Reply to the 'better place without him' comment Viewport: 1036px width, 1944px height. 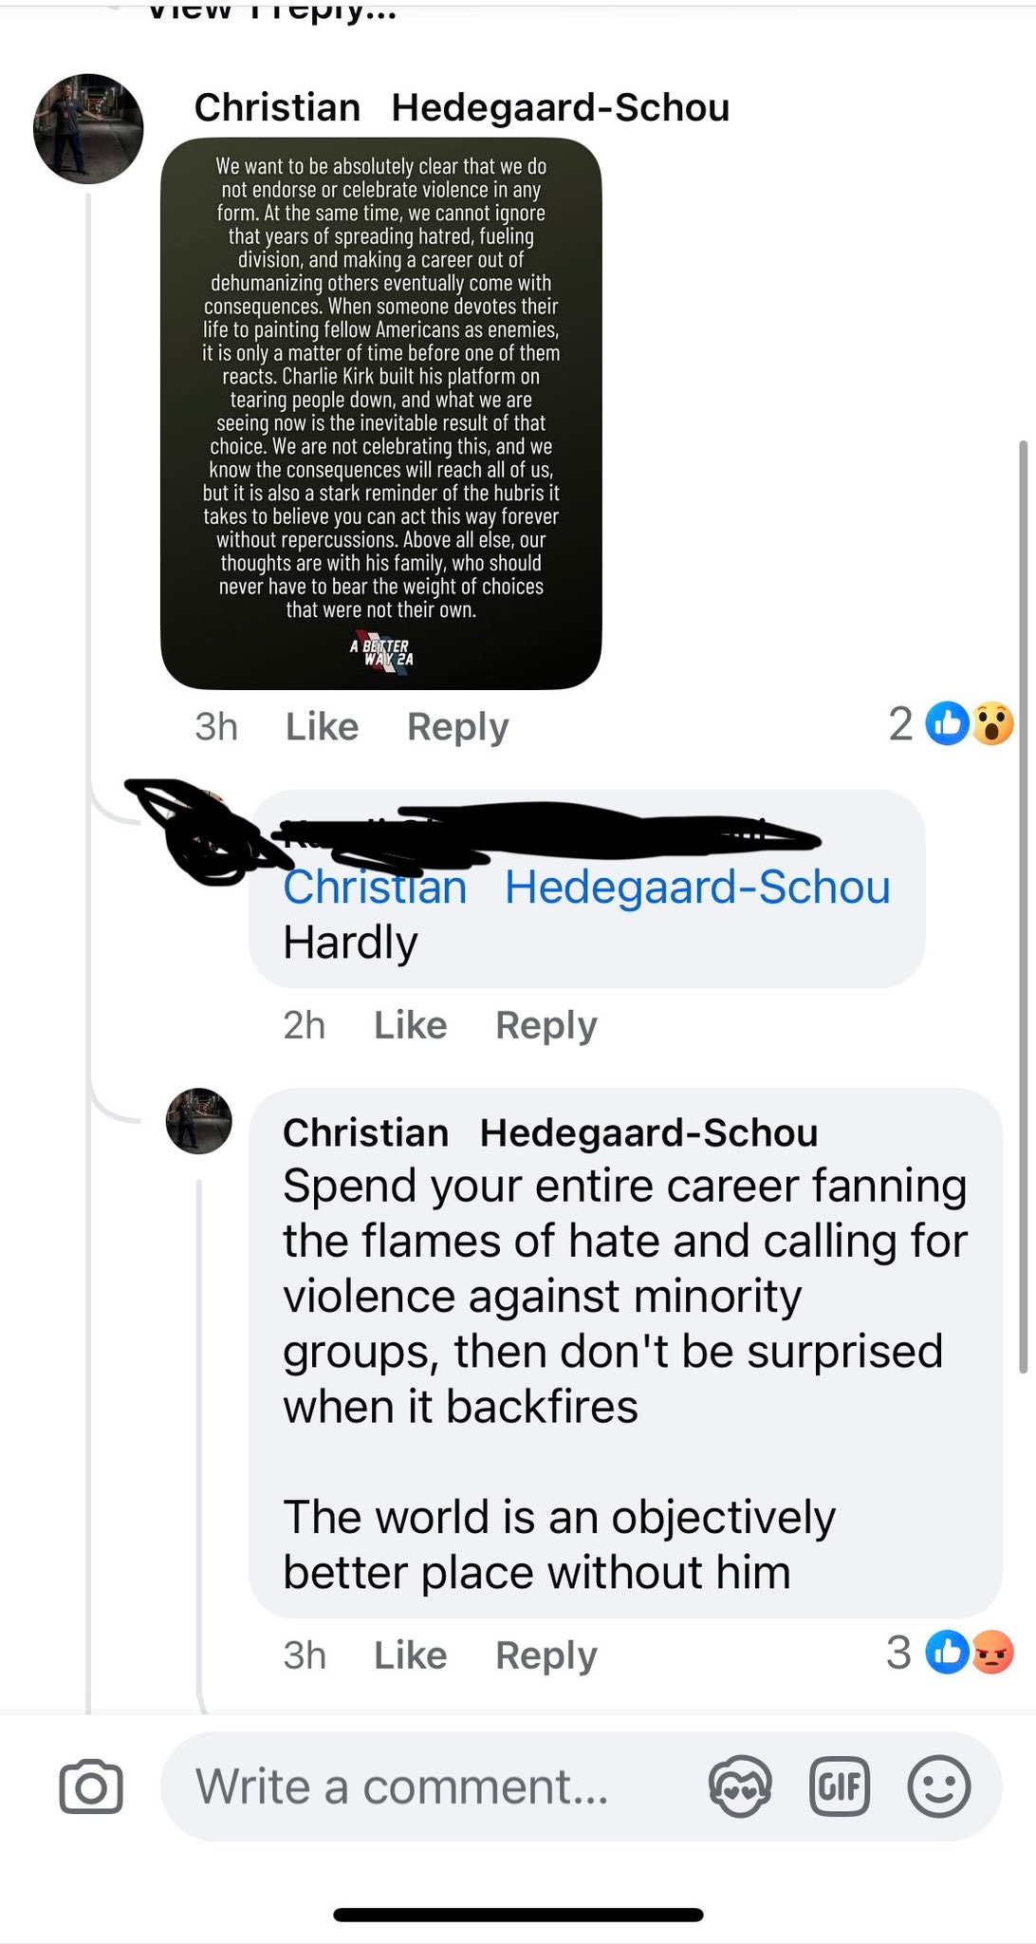coord(546,1655)
